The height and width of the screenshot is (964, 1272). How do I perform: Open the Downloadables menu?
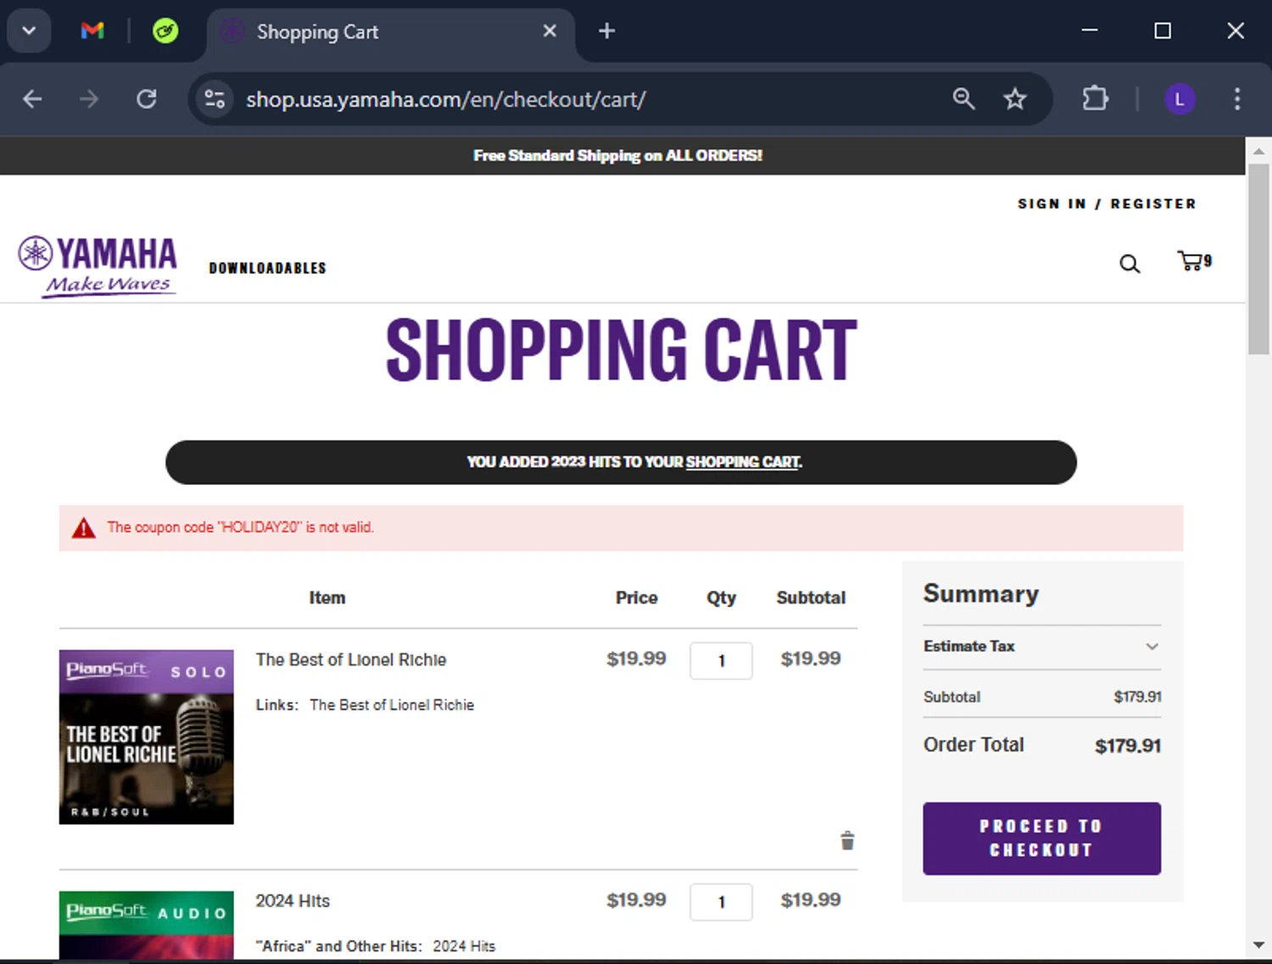click(267, 268)
